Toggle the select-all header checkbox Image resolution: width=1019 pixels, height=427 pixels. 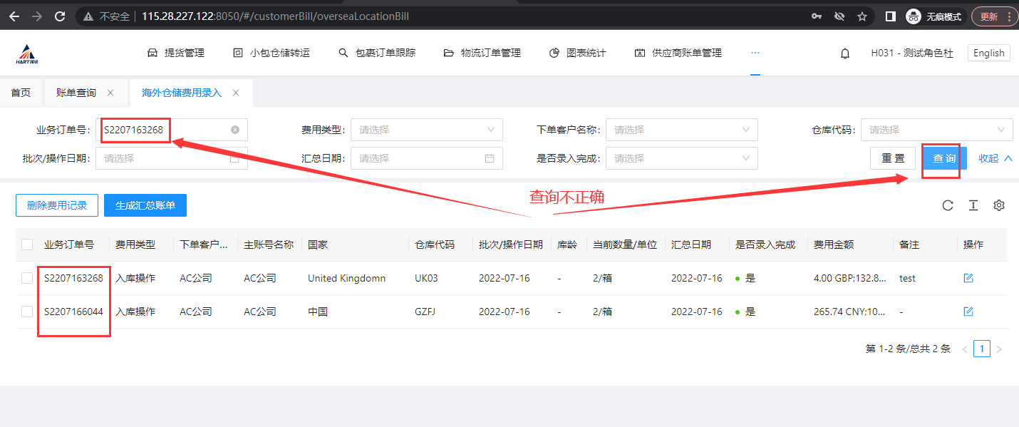pos(27,245)
